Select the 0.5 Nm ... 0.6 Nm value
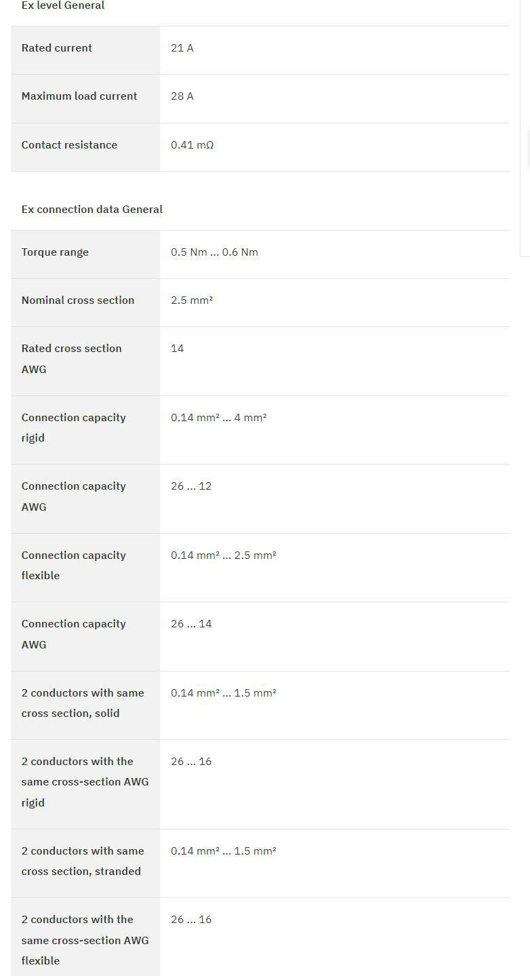This screenshot has height=976, width=530. click(214, 252)
